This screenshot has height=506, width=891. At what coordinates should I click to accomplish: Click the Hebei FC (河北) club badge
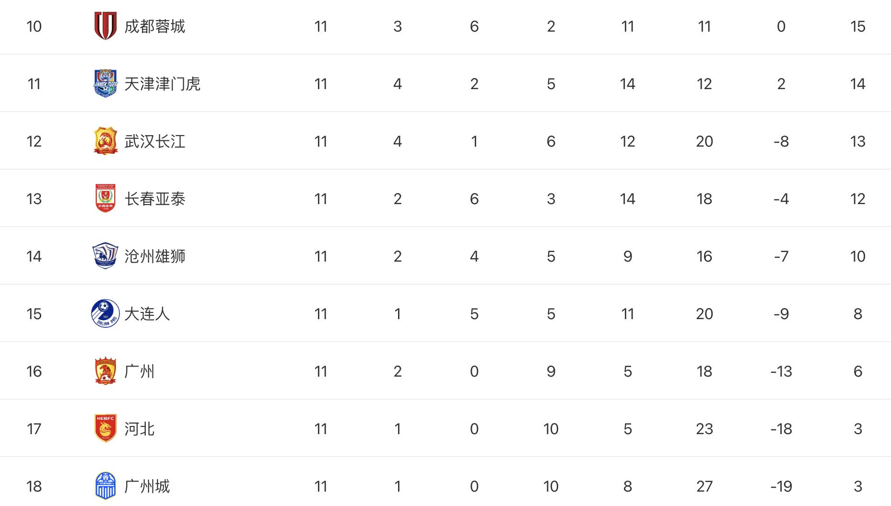[105, 428]
